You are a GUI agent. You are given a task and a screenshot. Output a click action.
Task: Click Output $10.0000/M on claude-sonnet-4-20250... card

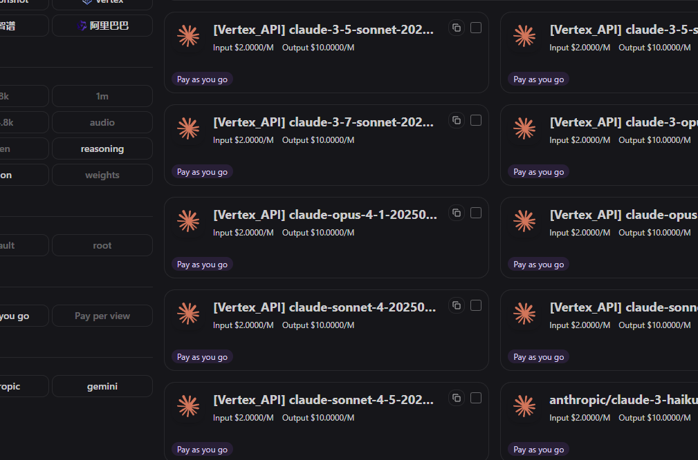pos(318,325)
